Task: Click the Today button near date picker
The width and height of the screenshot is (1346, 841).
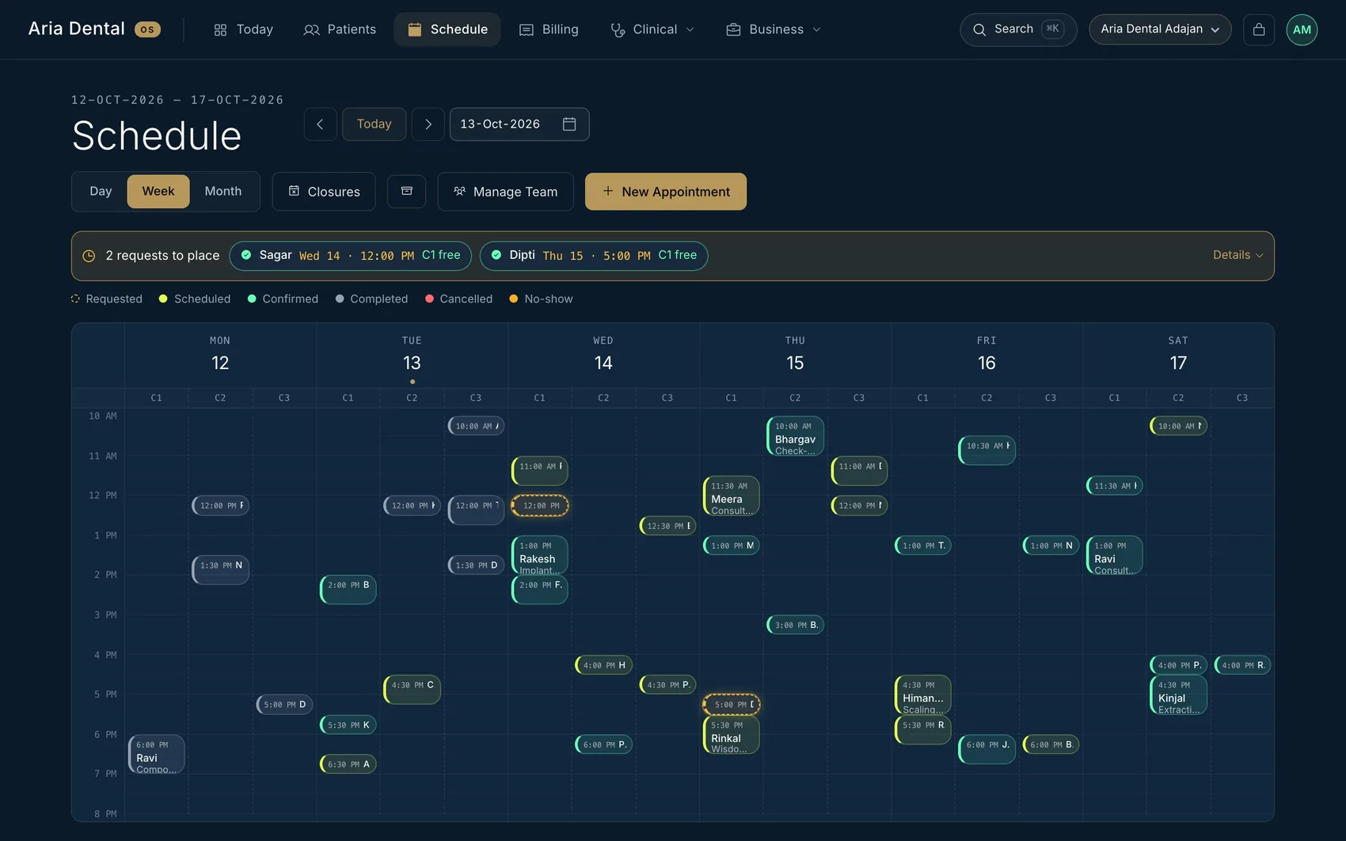Action: coord(375,124)
